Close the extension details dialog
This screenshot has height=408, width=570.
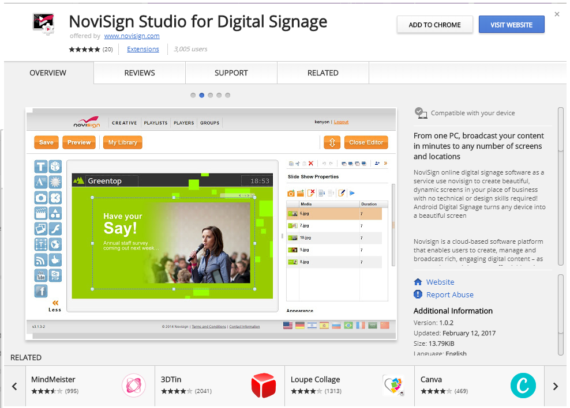coord(557,14)
